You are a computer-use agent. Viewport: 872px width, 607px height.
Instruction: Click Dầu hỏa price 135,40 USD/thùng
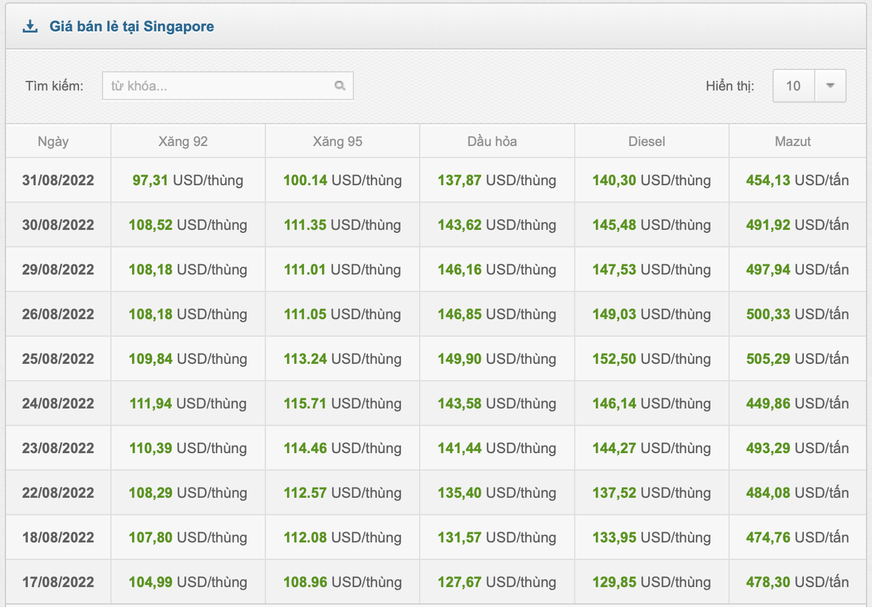tap(496, 493)
